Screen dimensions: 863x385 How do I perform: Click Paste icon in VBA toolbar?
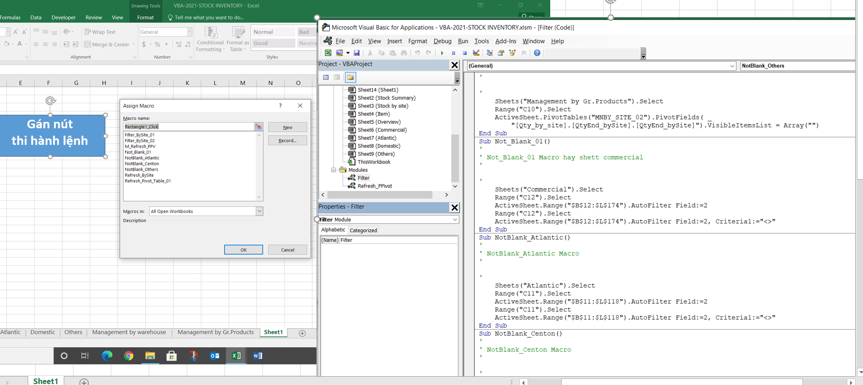pyautogui.click(x=393, y=53)
